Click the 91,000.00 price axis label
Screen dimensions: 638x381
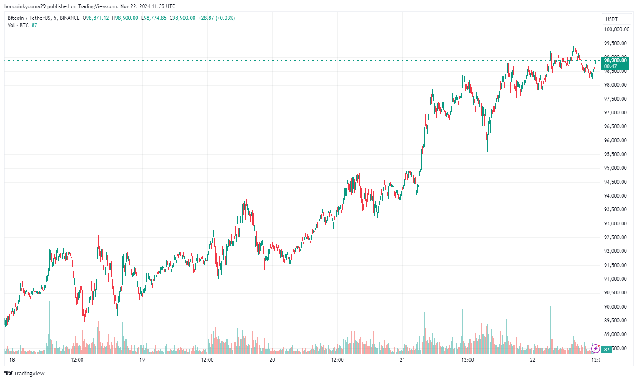point(615,279)
